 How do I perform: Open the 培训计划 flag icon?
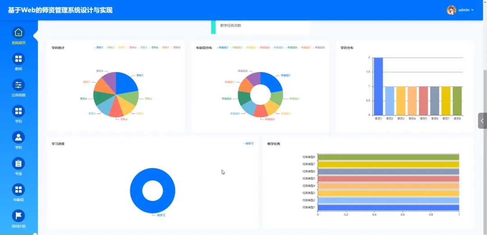(18, 216)
